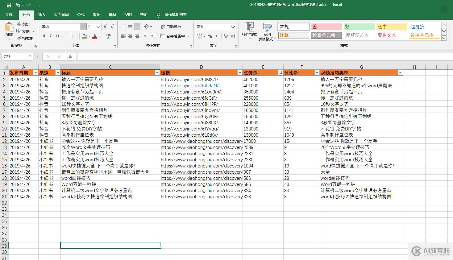Open font size dropdown 11
This screenshot has width=453, height=260.
click(98, 27)
